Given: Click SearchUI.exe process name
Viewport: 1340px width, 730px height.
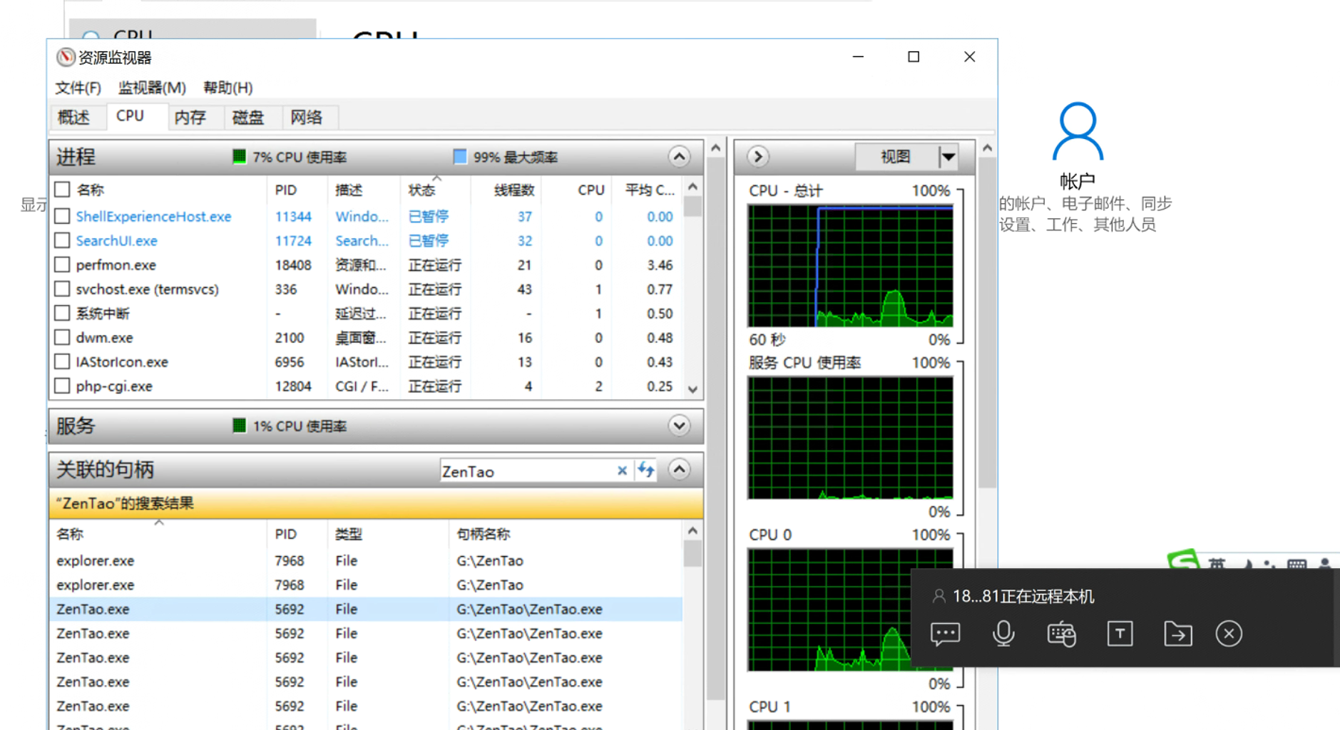Looking at the screenshot, I should point(117,240).
